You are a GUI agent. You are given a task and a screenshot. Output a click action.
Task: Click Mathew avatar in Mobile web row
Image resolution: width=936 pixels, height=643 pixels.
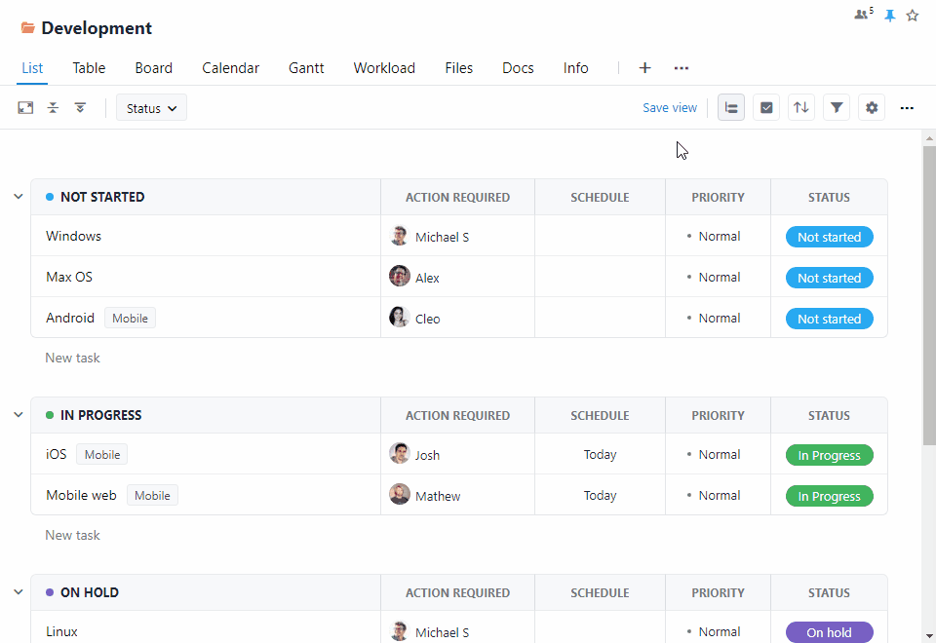pyautogui.click(x=400, y=495)
